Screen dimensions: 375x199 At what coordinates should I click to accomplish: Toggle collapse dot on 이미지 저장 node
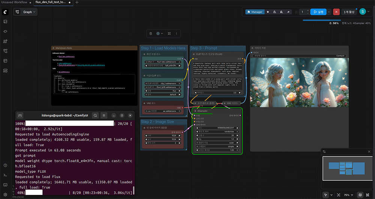pos(252,48)
